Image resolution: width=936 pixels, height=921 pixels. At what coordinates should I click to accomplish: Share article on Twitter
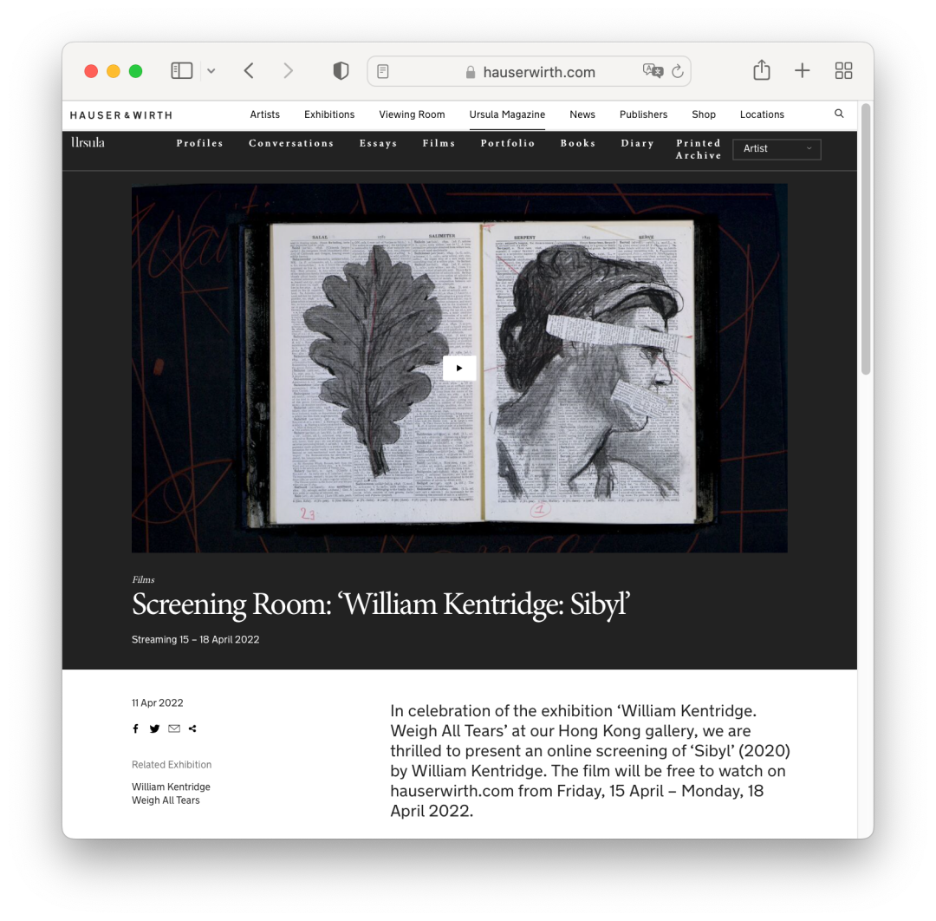154,728
